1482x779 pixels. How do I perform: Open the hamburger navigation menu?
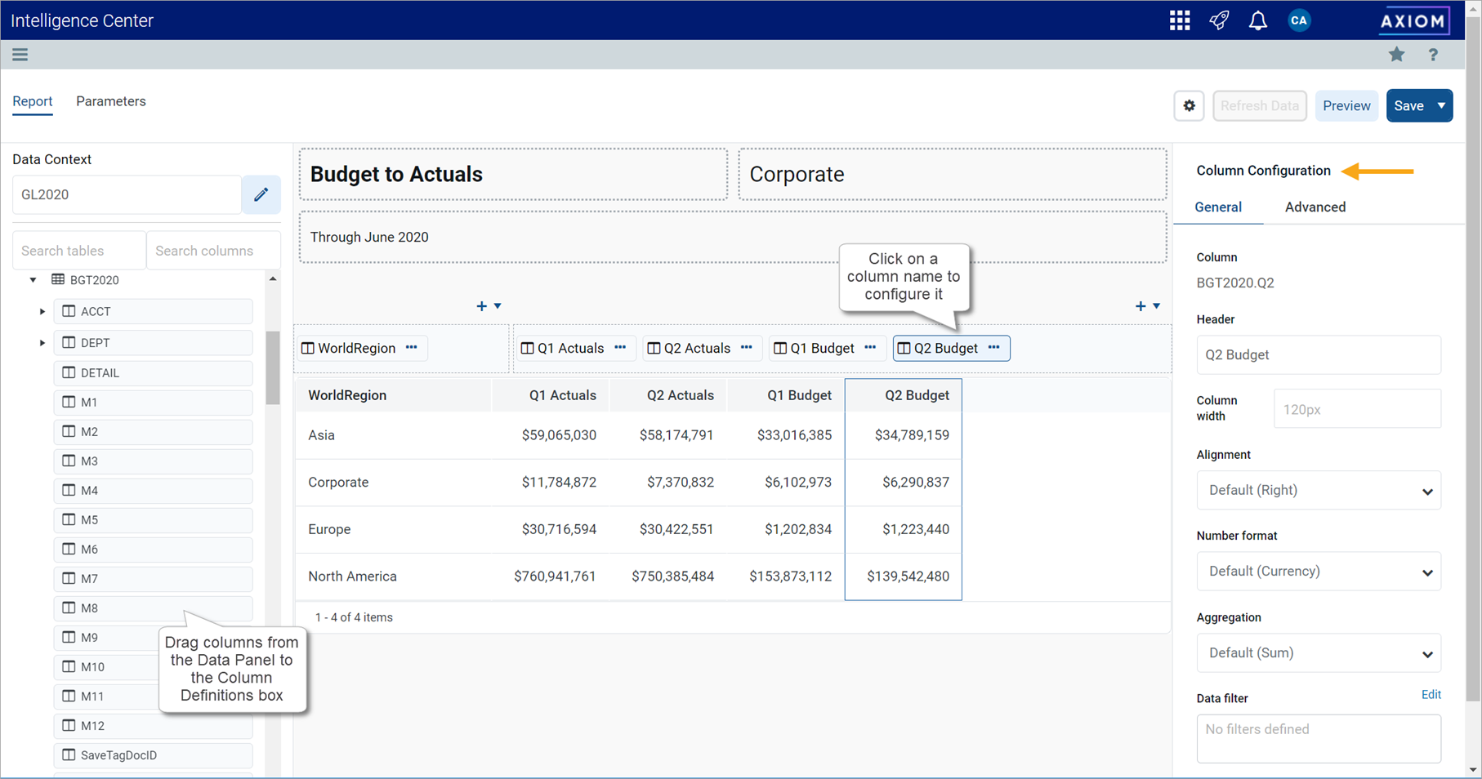20,55
